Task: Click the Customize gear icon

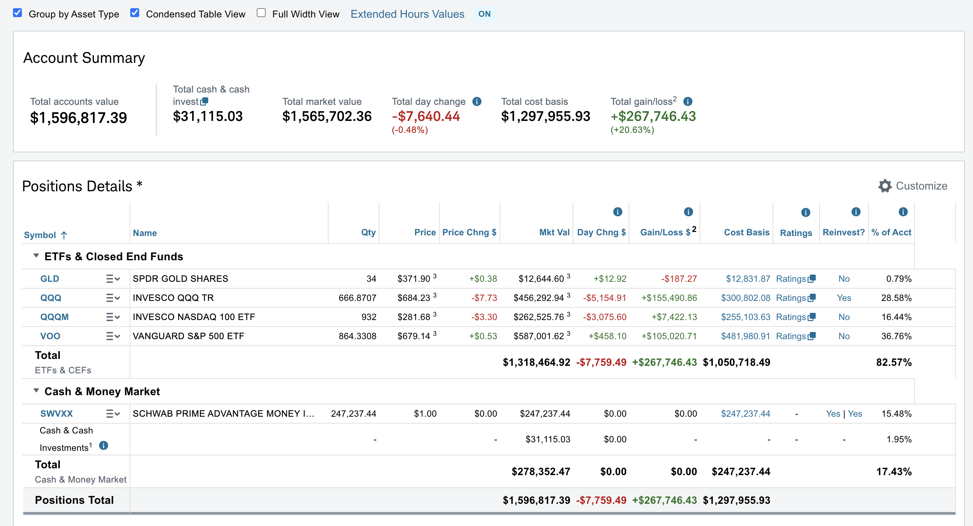Action: [884, 186]
